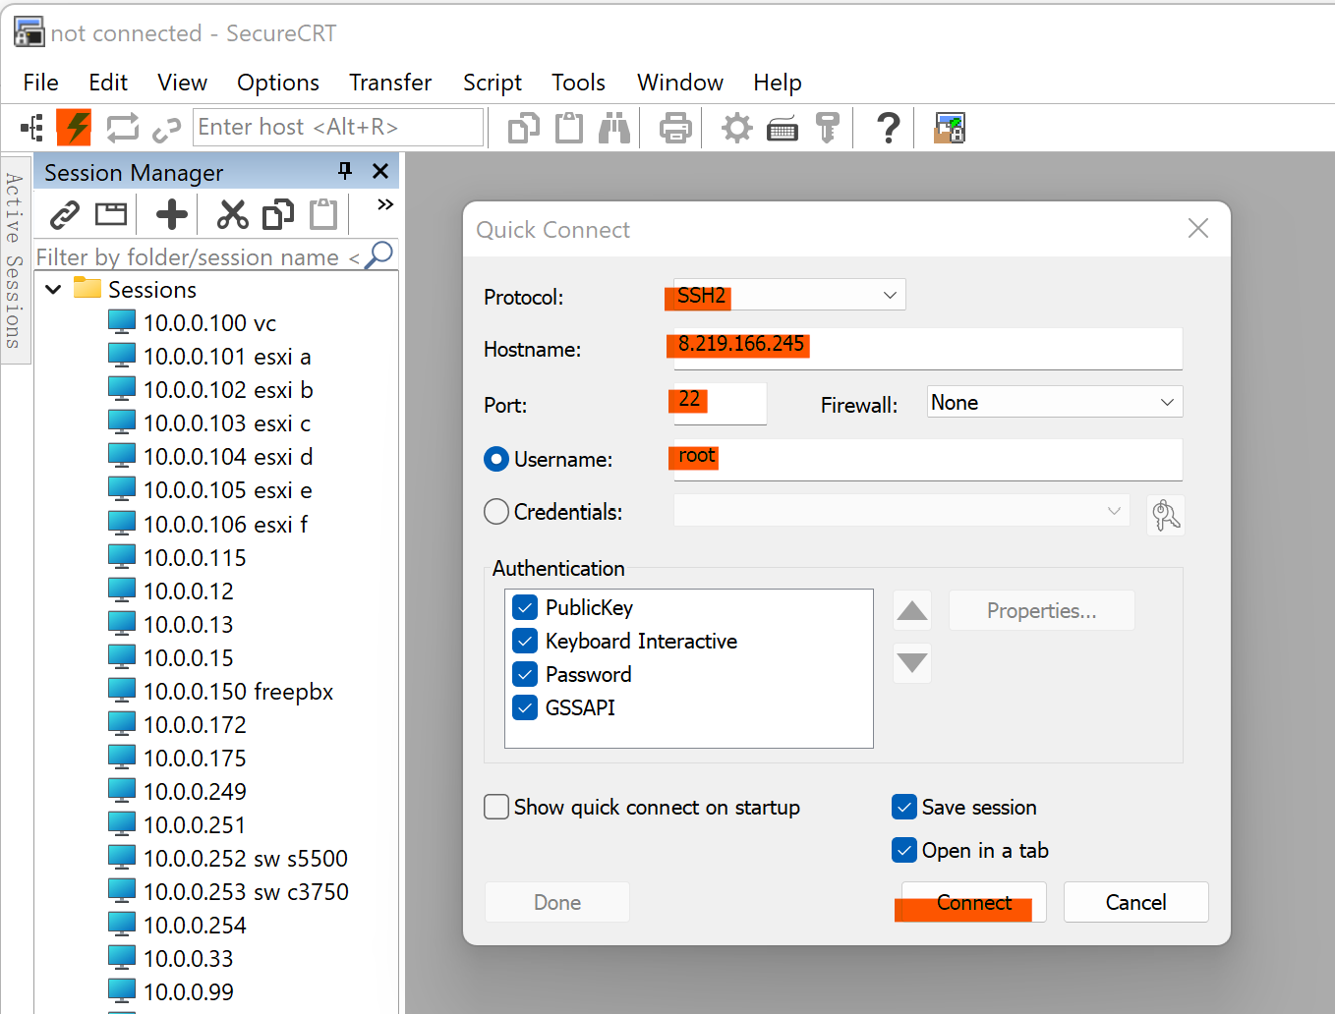The image size is (1335, 1014).
Task: Click the keyboard map toolbar icon
Action: pyautogui.click(x=782, y=127)
